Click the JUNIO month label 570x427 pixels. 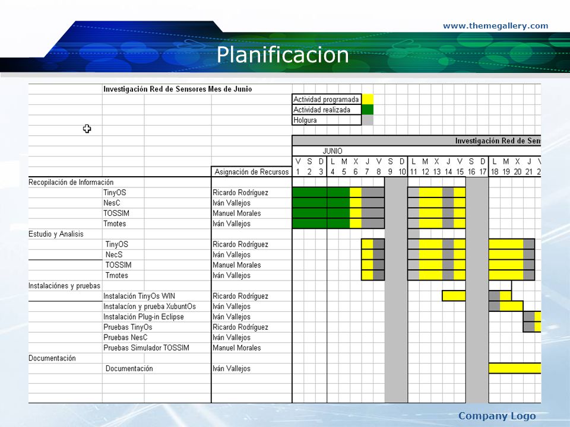point(332,151)
